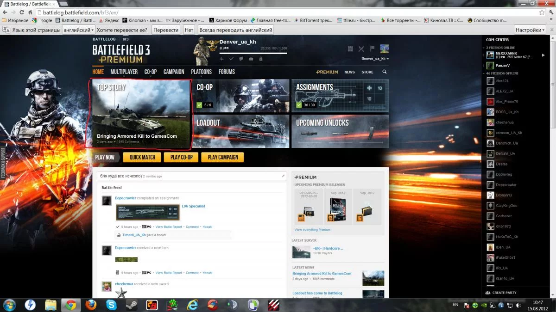This screenshot has width=556, height=312.
Task: Click Dopecrawler's avatar in battle feed
Action: pyautogui.click(x=107, y=200)
